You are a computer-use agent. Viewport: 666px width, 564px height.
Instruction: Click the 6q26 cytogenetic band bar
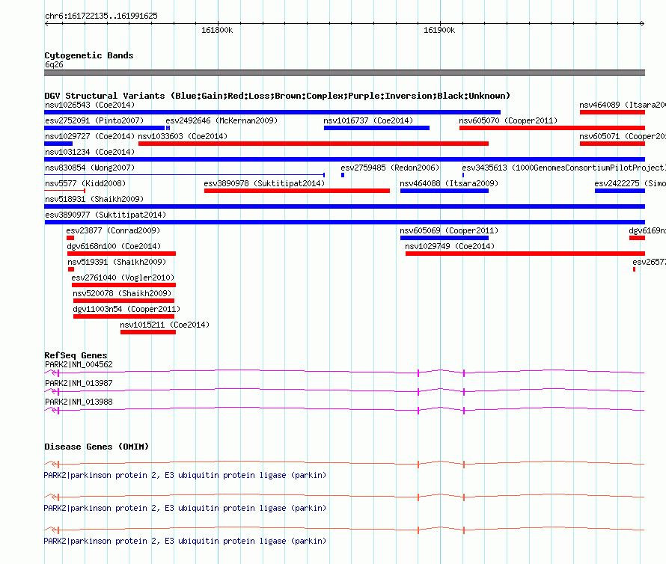click(x=344, y=73)
